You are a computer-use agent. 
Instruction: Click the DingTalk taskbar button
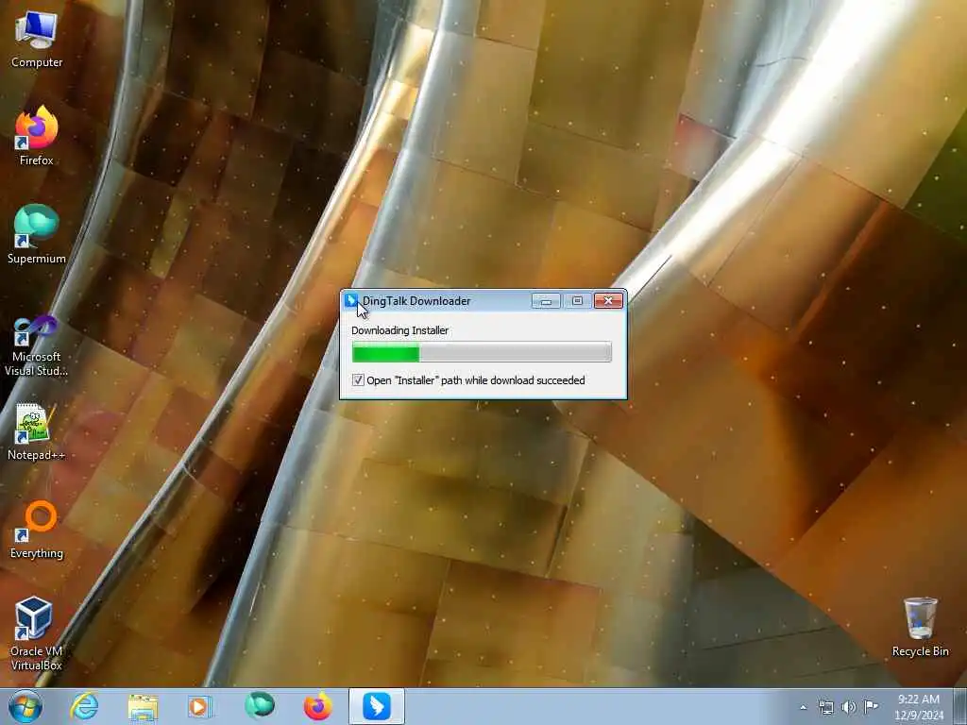(377, 706)
